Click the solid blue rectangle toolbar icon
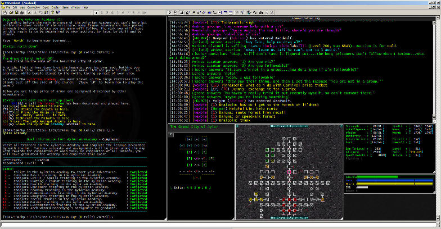Viewport: 441px width, 229px height. pyautogui.click(x=209, y=12)
